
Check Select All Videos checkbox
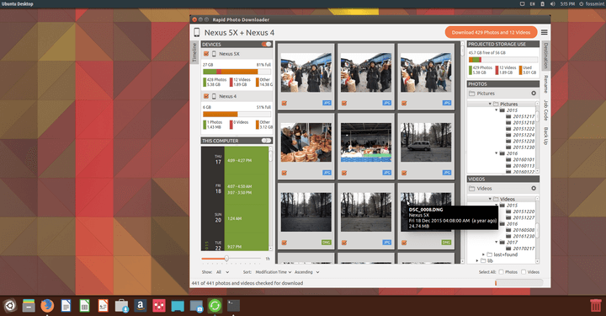click(x=524, y=272)
